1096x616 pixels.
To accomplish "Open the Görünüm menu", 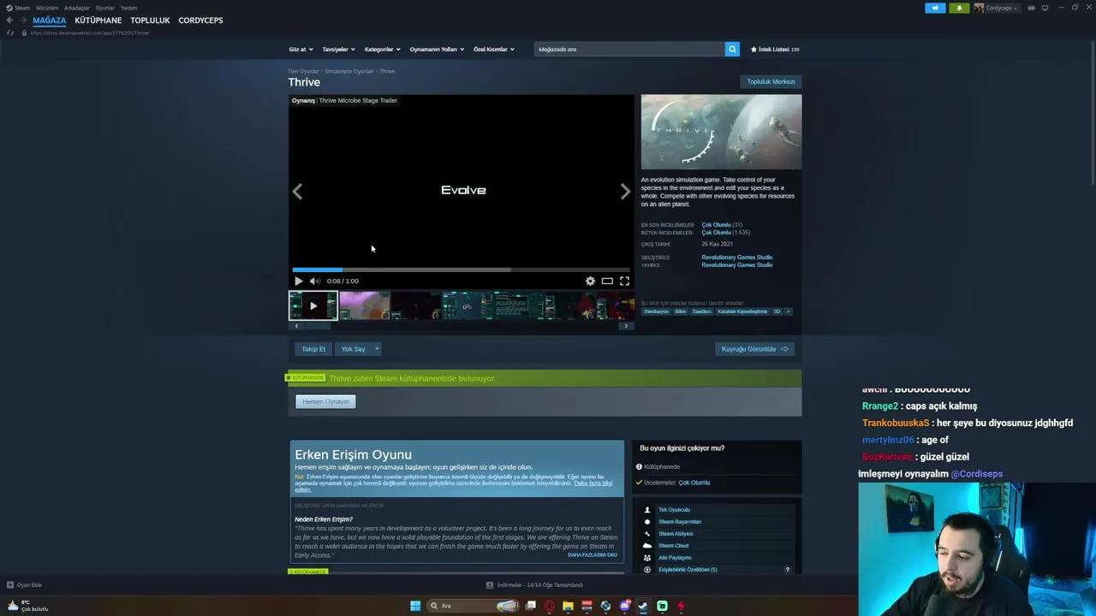I will 47,8.
